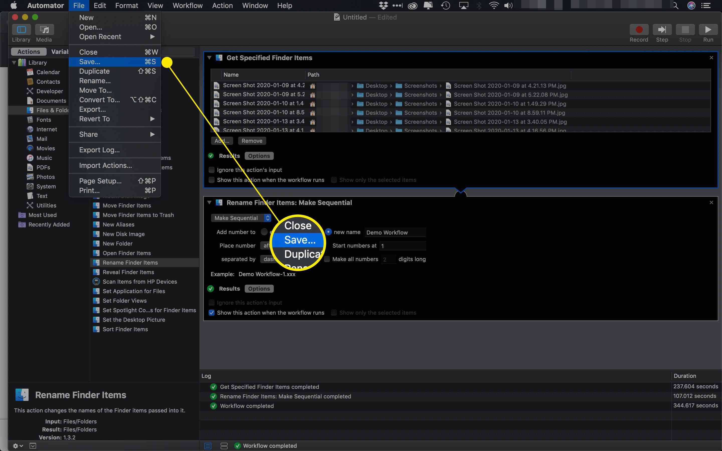This screenshot has height=451, width=722.
Task: Collapse the Get Specified Finder Items action
Action: tap(209, 58)
